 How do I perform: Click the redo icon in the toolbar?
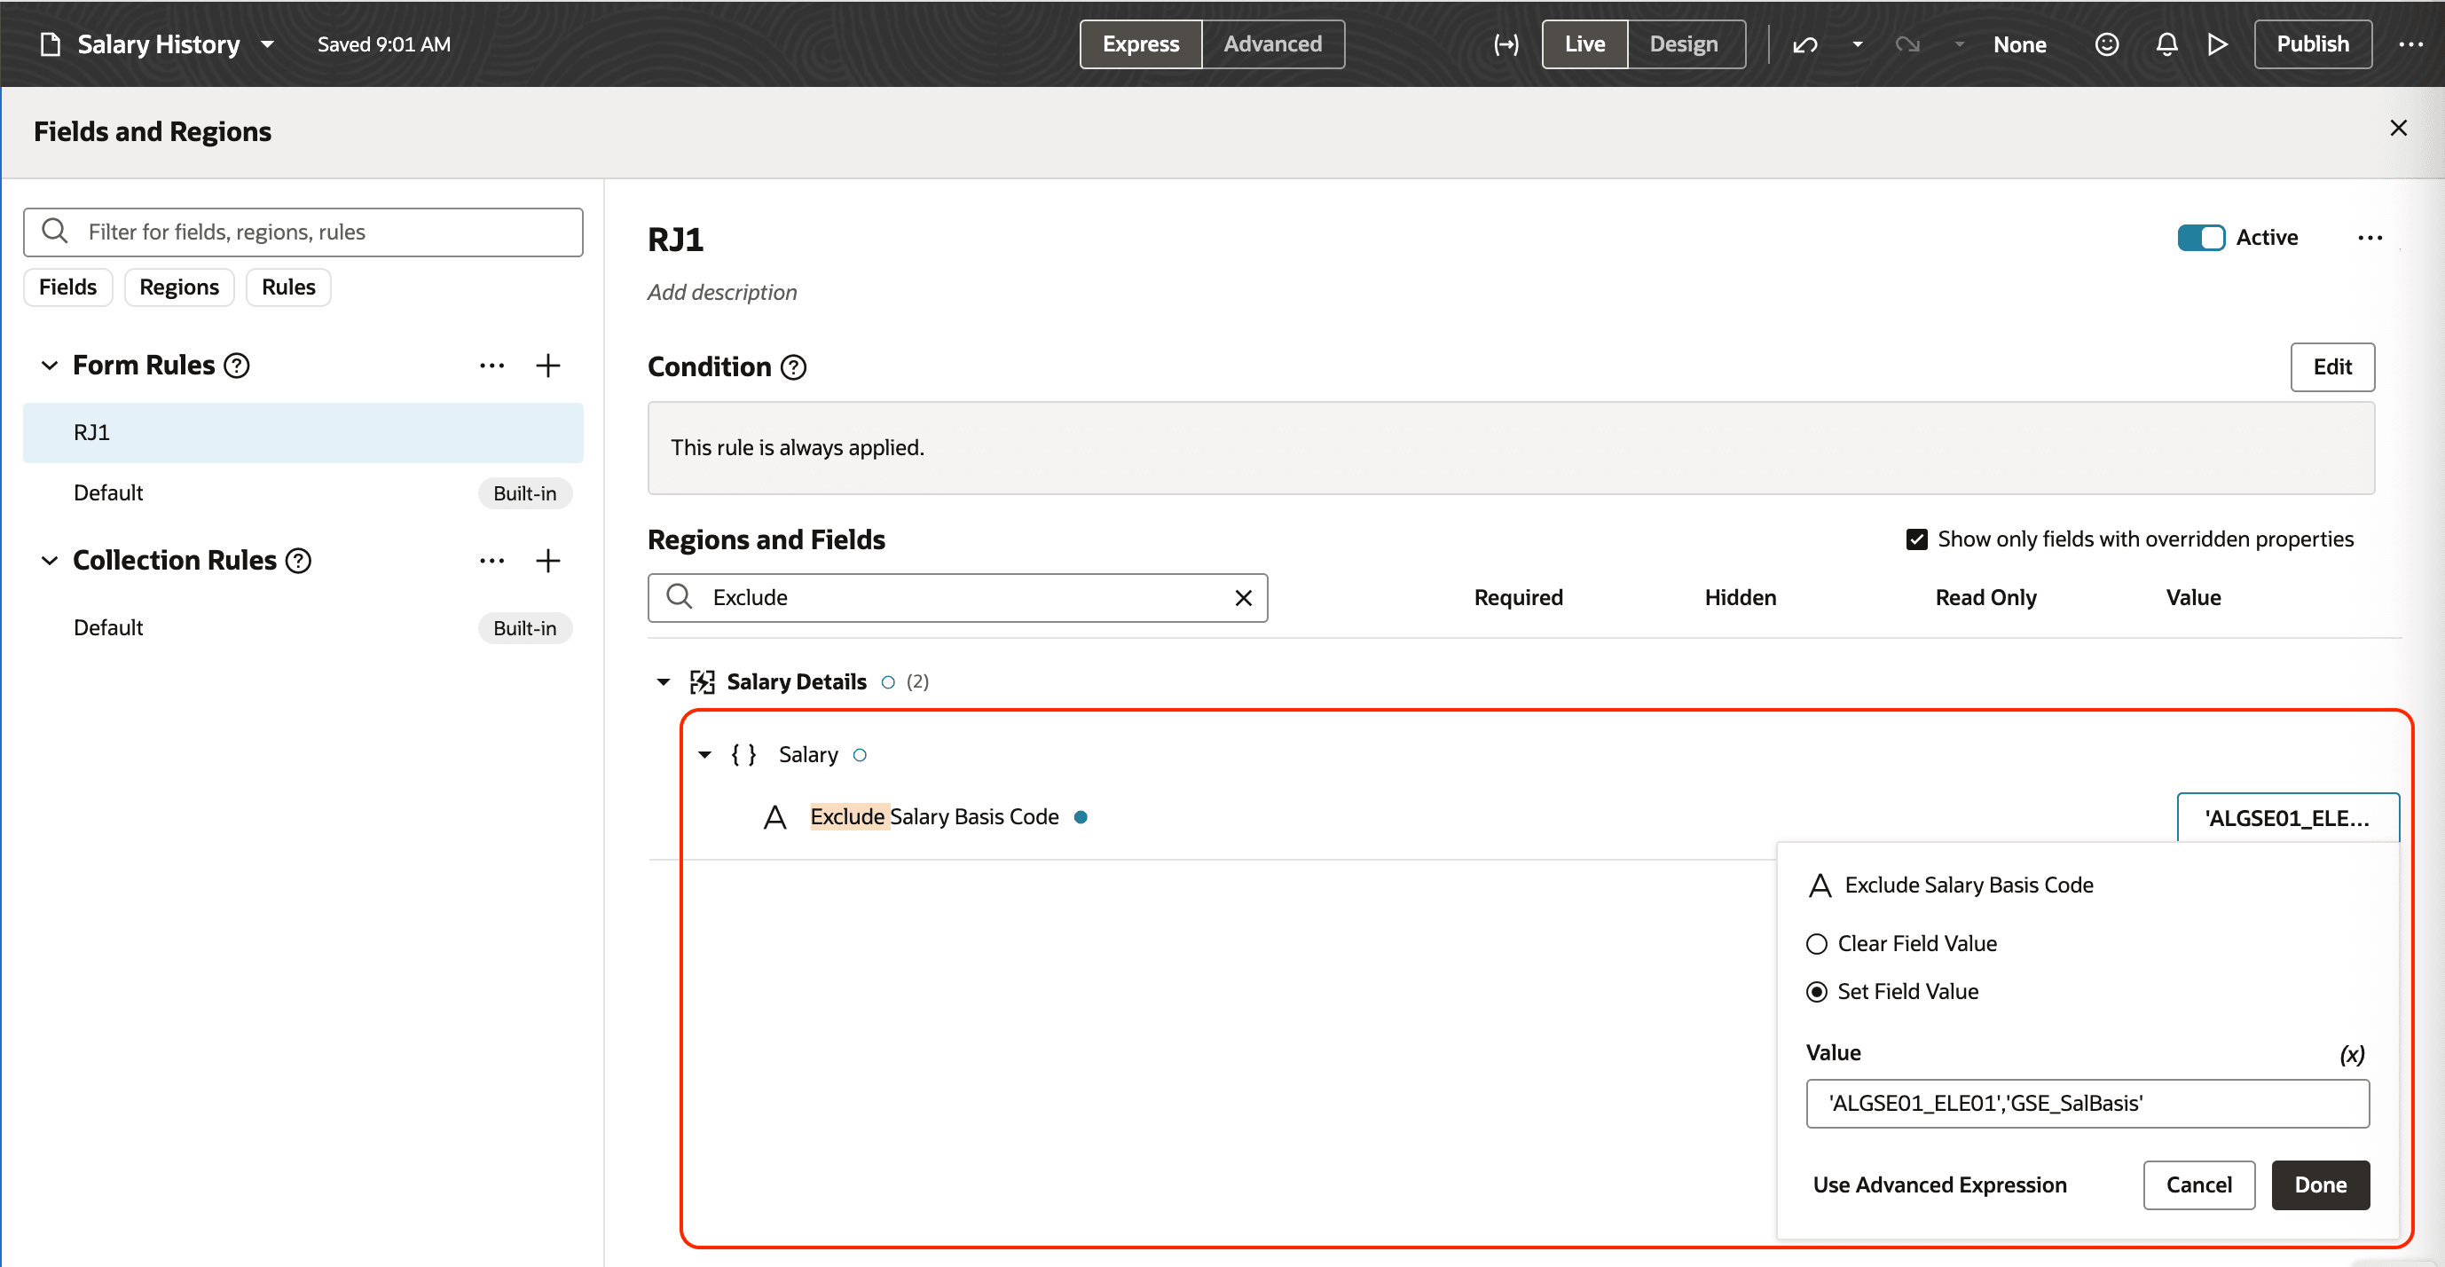point(1907,43)
